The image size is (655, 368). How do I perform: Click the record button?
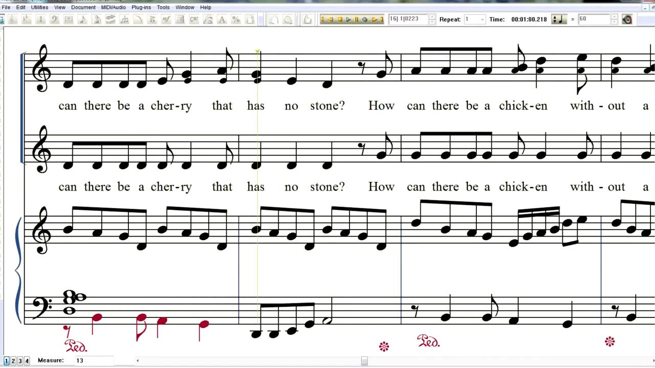click(364, 19)
